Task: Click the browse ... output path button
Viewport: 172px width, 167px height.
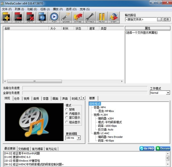Action: coord(159,19)
